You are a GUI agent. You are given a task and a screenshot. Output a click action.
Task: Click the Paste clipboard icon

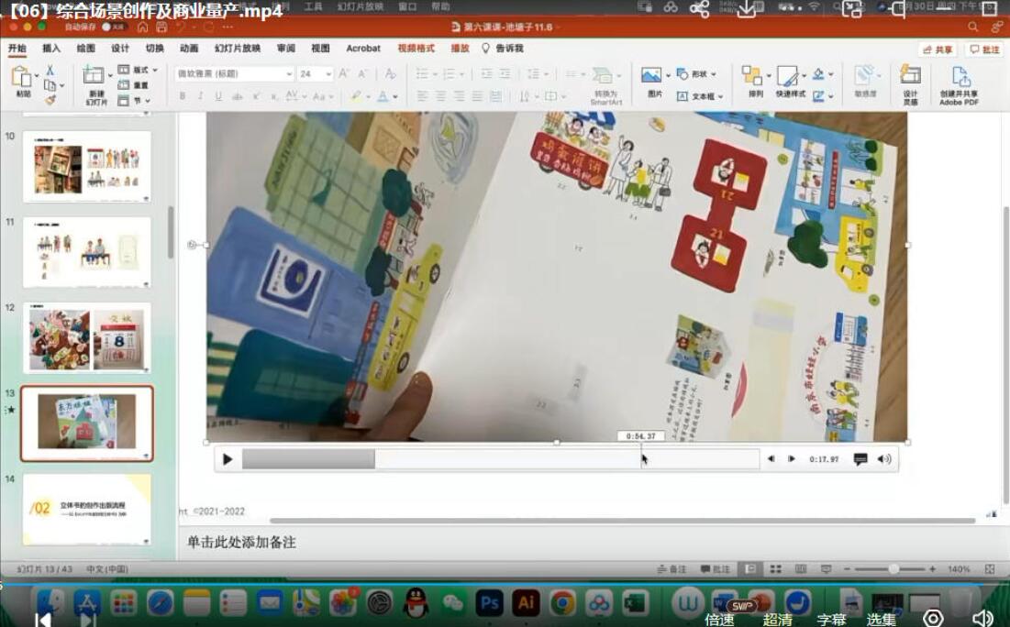coord(22,77)
